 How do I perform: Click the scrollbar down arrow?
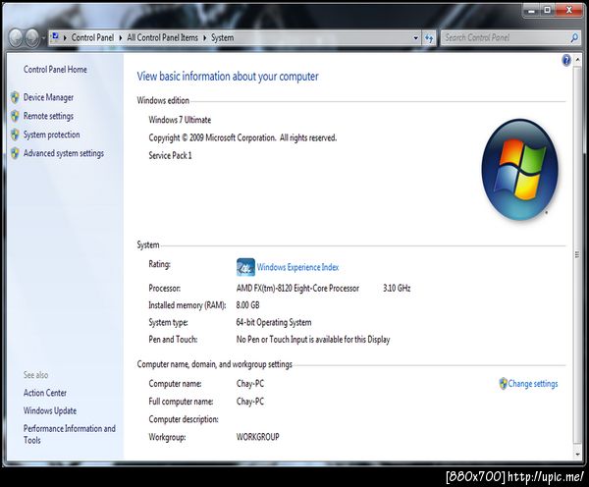[577, 454]
